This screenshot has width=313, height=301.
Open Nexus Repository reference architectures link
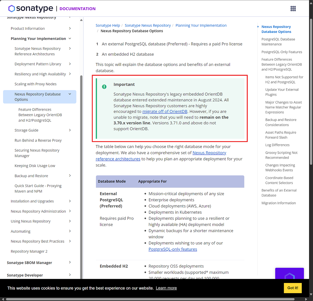click(161, 156)
